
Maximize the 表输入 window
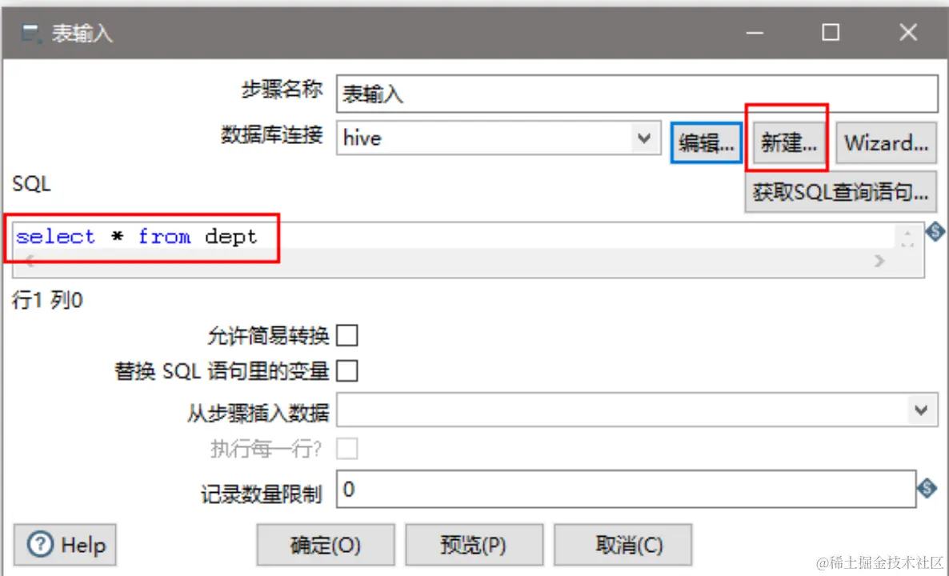point(831,32)
